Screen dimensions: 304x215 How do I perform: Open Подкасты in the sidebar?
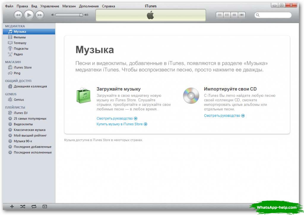click(29, 48)
